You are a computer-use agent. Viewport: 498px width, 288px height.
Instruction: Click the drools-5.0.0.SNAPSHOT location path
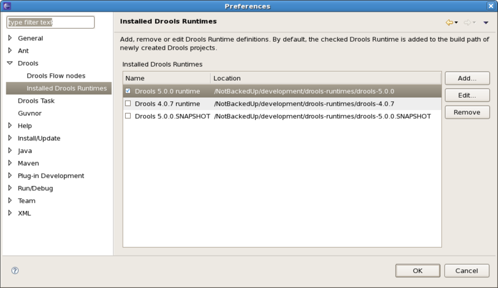[x=322, y=116]
